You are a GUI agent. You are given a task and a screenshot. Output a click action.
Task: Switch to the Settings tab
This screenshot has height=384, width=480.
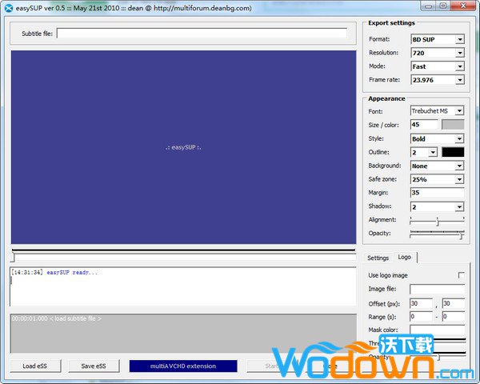pyautogui.click(x=378, y=258)
